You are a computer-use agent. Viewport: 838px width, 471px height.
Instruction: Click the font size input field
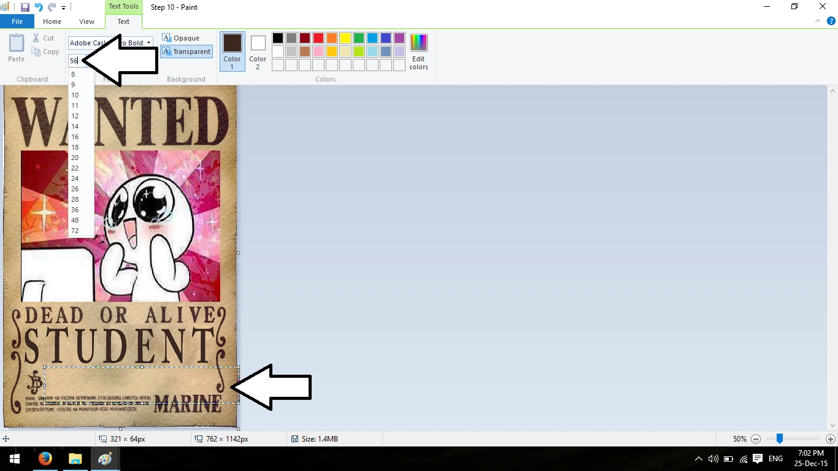75,61
